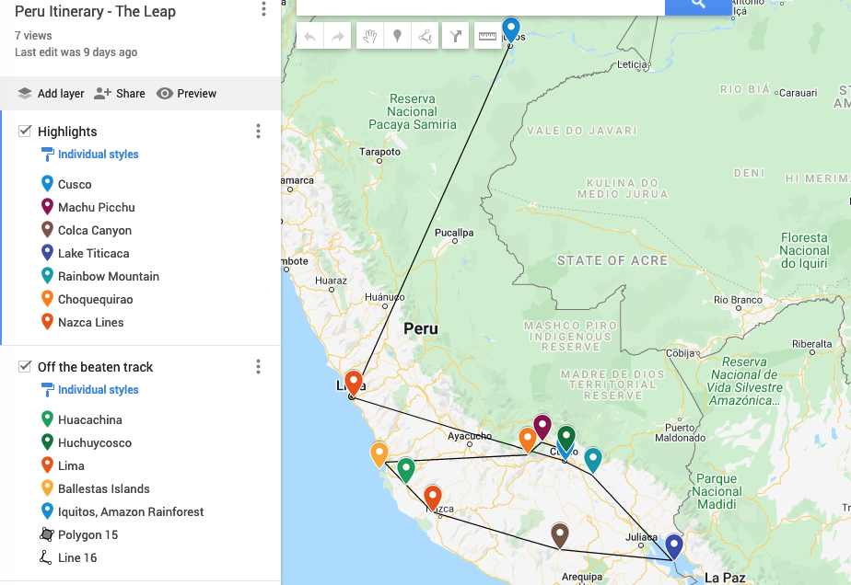
Task: Open Individual styles under Highlights
Action: [98, 155]
